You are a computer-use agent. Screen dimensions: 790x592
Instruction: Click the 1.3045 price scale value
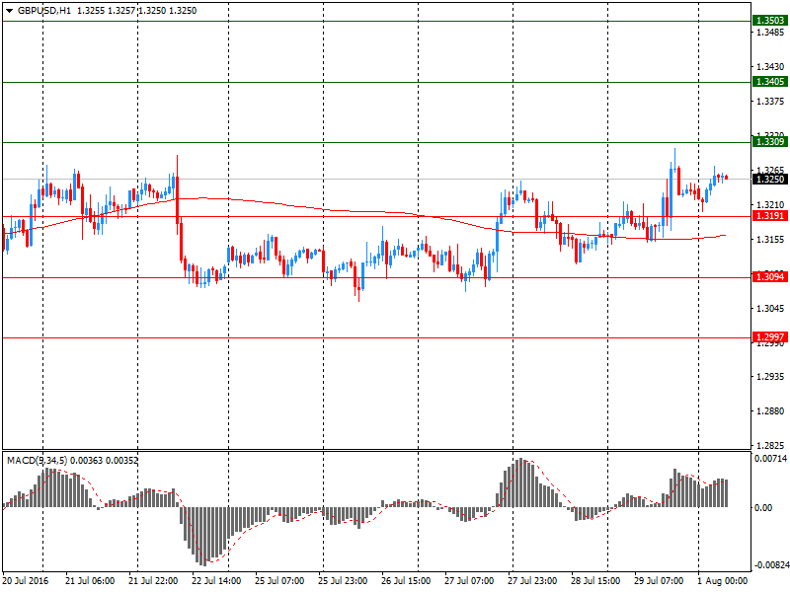pos(770,309)
